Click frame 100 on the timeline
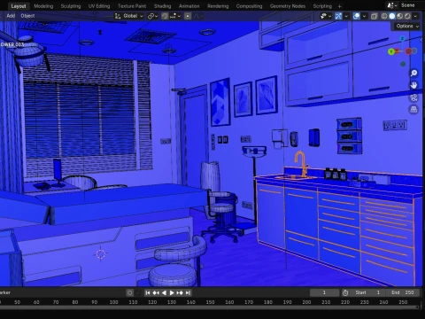 [x=113, y=302]
